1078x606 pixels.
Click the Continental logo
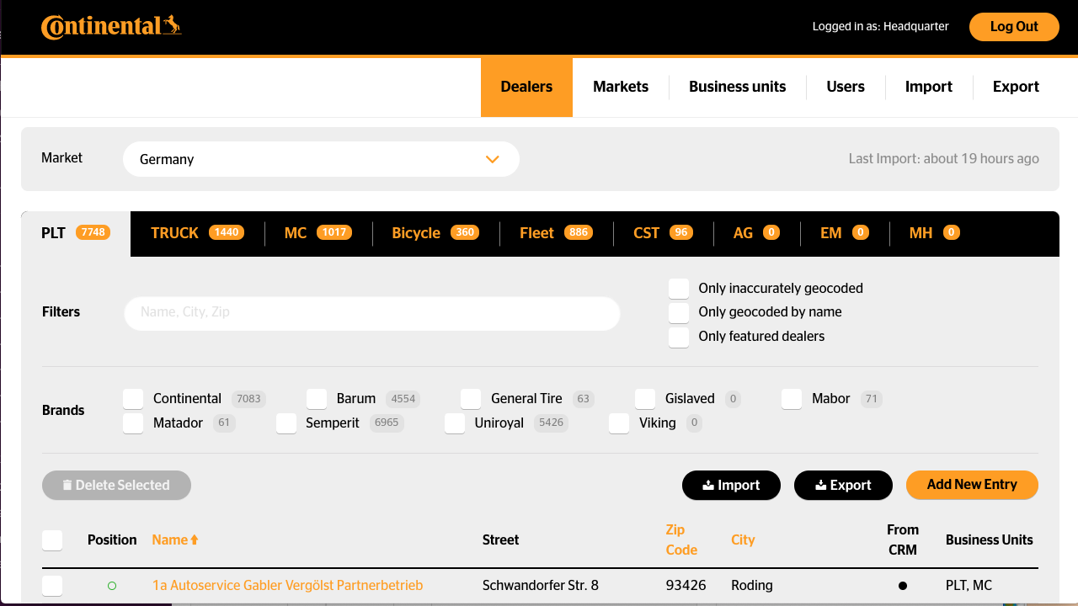point(111,27)
